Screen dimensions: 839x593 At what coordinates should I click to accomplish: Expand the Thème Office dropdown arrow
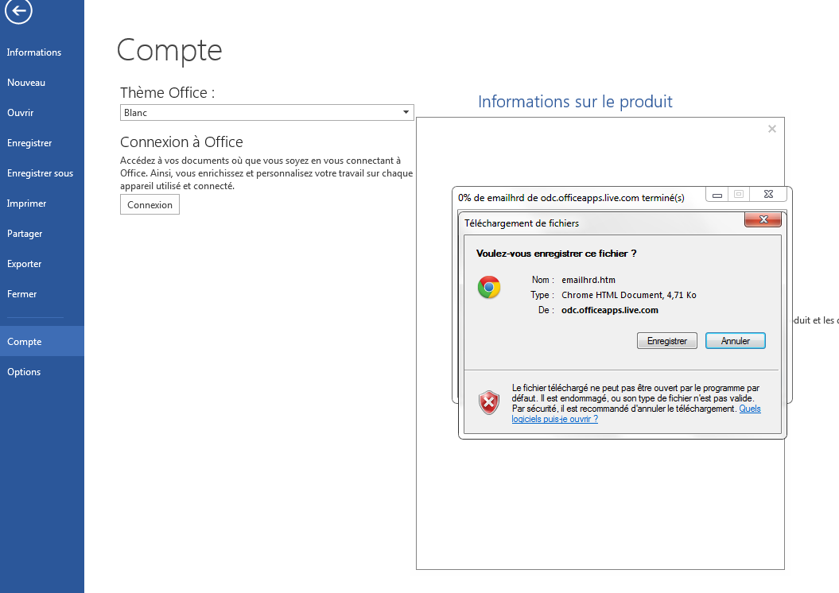point(406,112)
